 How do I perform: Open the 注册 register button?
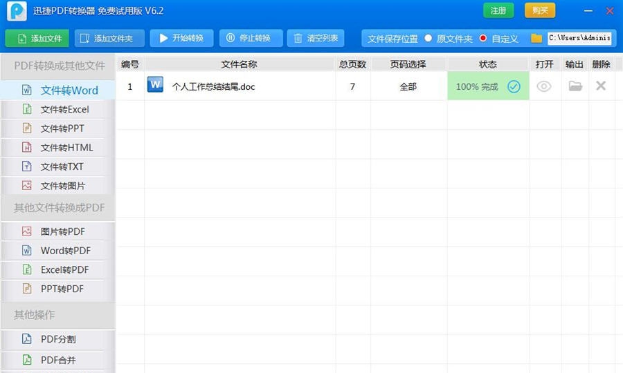tap(498, 10)
